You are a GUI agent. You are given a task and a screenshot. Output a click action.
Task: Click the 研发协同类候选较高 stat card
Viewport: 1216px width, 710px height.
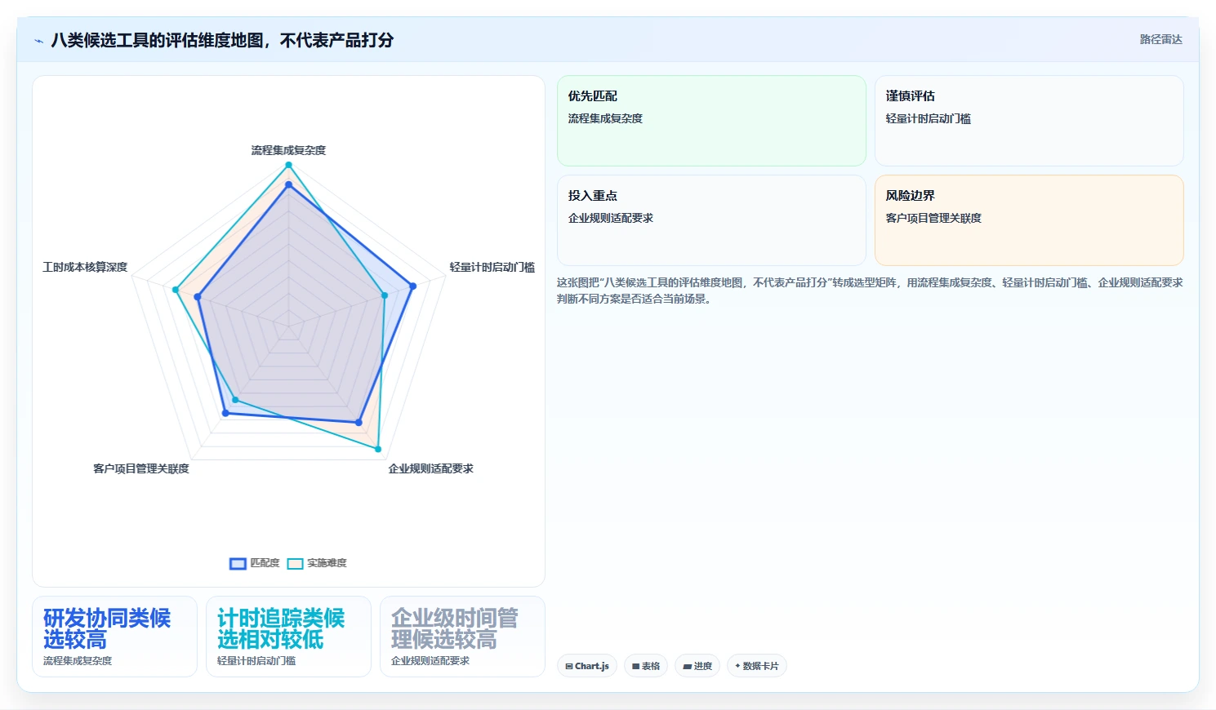tap(114, 637)
